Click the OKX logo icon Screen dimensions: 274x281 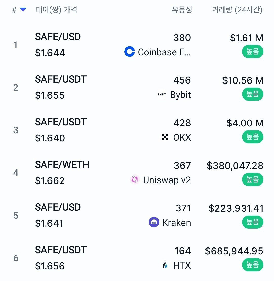[x=165, y=137]
